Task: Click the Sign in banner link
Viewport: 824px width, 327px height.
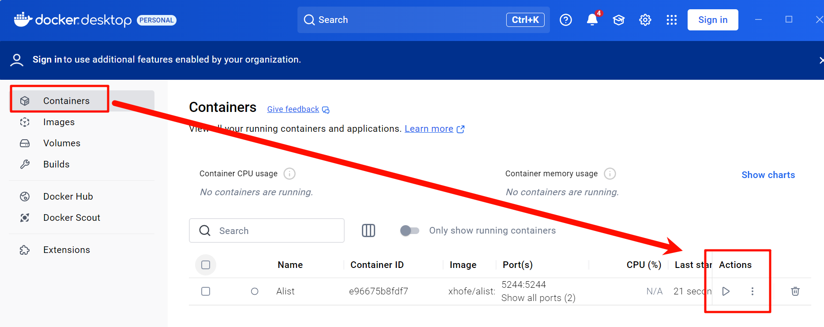Action: click(x=47, y=59)
